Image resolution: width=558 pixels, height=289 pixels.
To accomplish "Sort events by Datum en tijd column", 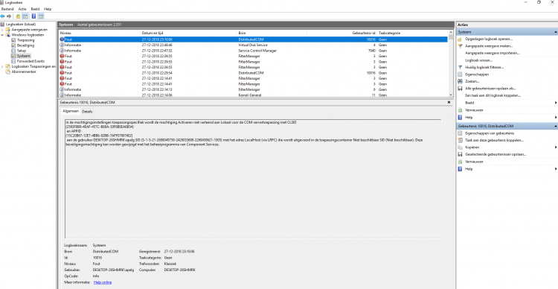I will pyautogui.click(x=153, y=33).
